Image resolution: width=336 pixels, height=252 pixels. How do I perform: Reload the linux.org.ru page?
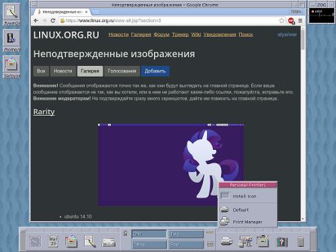pos(53,21)
